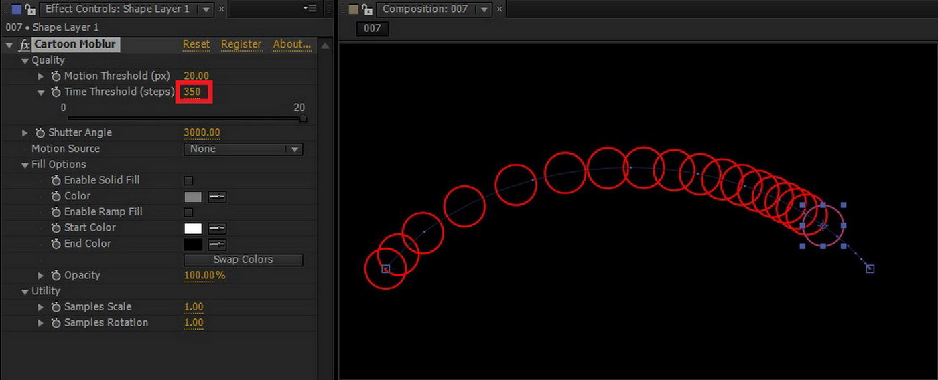The image size is (938, 380).
Task: Collapse the Utility section
Action: tap(25, 292)
